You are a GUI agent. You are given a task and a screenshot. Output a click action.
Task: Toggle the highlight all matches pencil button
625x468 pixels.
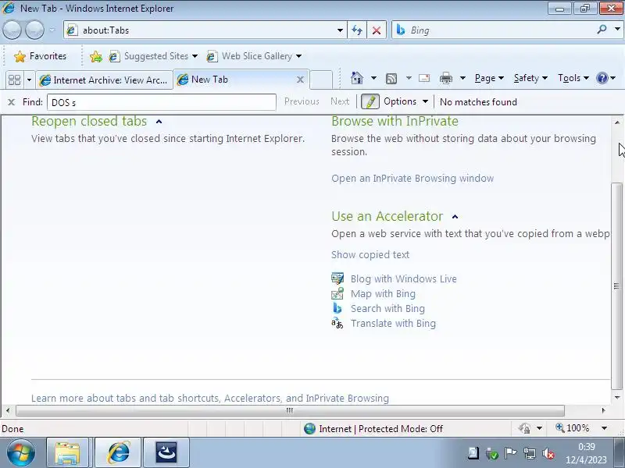tap(370, 102)
